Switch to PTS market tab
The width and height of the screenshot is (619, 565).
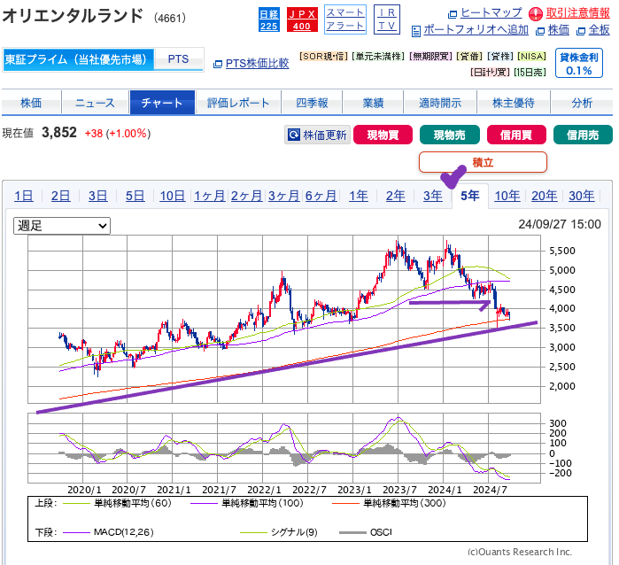pyautogui.click(x=178, y=59)
